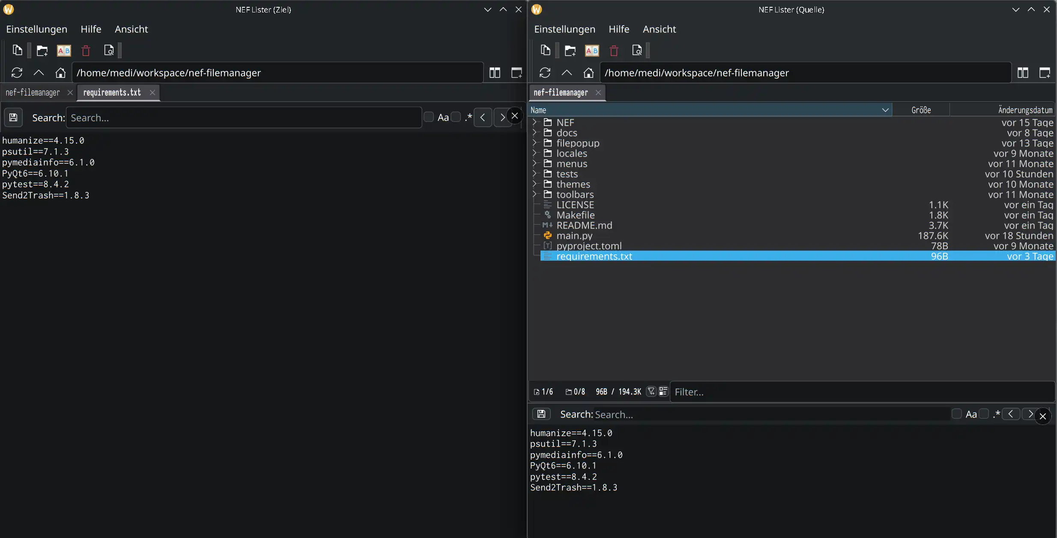Click the copy file icon in left window toolbar

point(17,51)
